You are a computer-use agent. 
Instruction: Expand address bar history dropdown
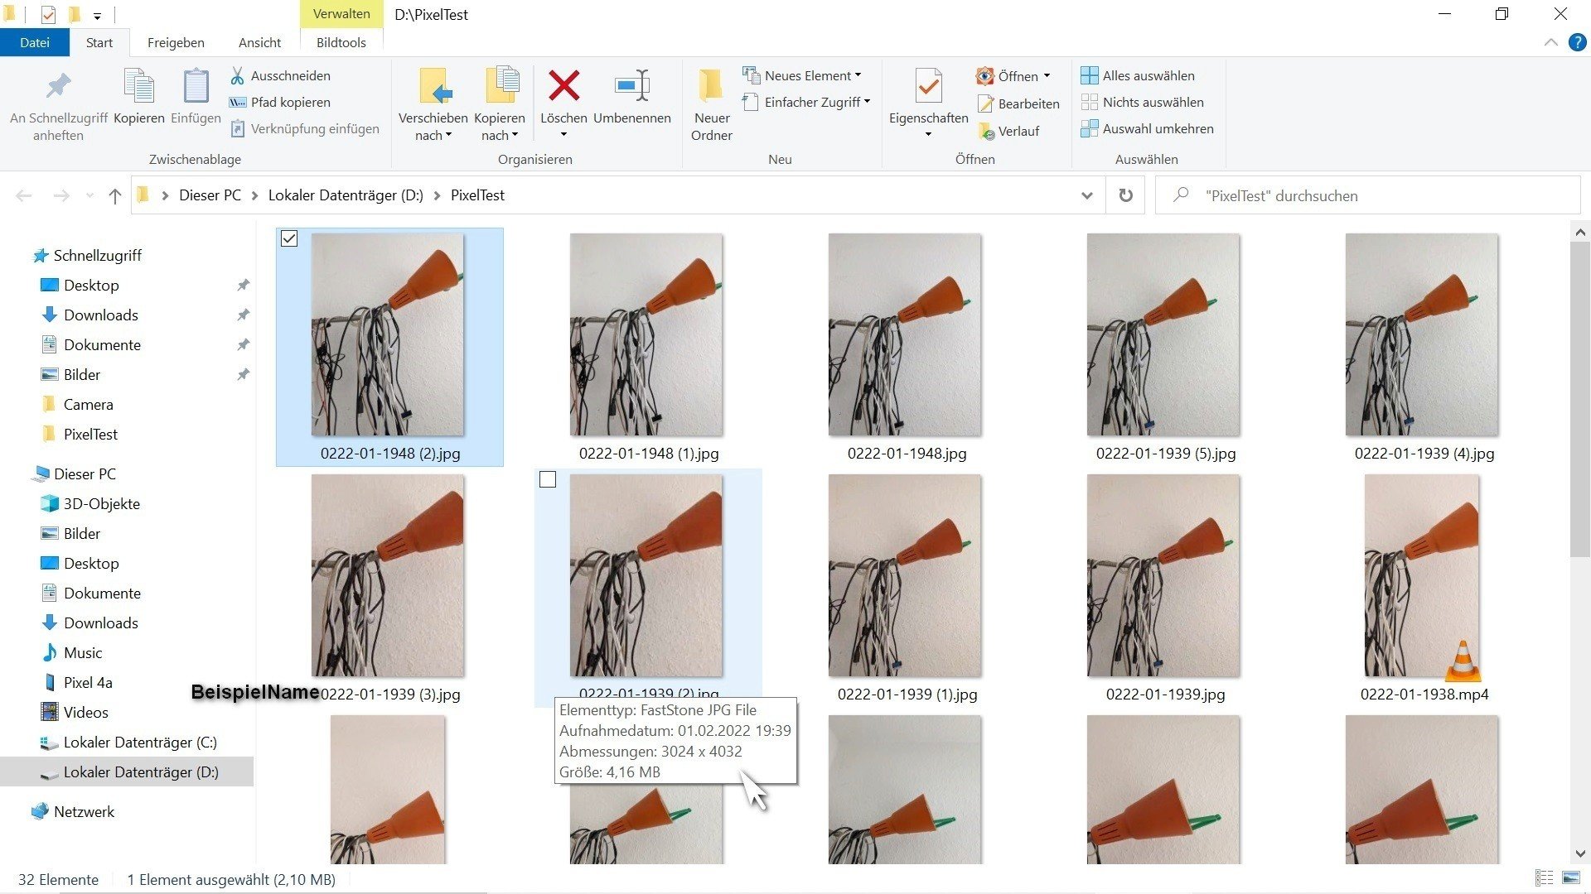click(x=1086, y=196)
